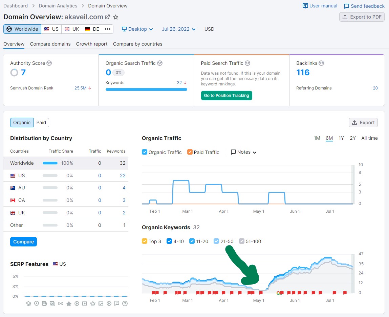Switch to the Compare domains tab
The image size is (389, 317).
[x=50, y=44]
